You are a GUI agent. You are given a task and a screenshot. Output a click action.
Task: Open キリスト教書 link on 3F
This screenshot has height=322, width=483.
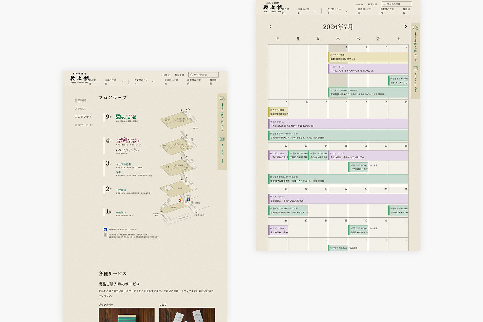(123, 164)
